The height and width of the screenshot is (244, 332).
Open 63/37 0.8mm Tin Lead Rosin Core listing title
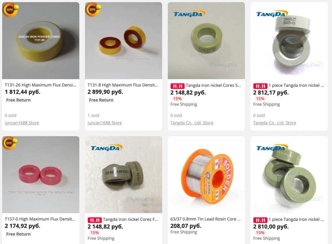coord(206,219)
